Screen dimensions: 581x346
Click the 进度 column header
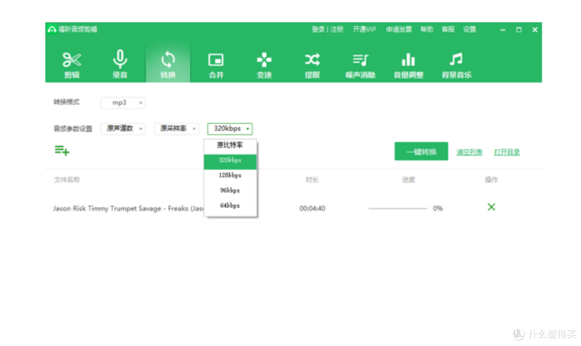pyautogui.click(x=408, y=179)
